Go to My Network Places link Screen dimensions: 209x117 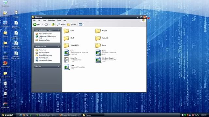(45, 60)
